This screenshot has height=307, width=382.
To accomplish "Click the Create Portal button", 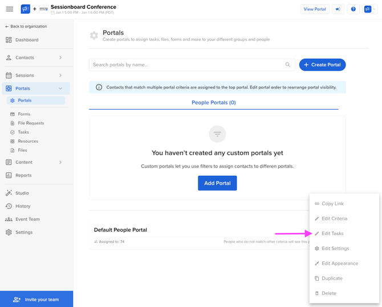I will pos(322,65).
